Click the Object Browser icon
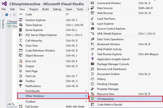Image resolution: width=163 pixels, height=108 pixels. click(21, 55)
